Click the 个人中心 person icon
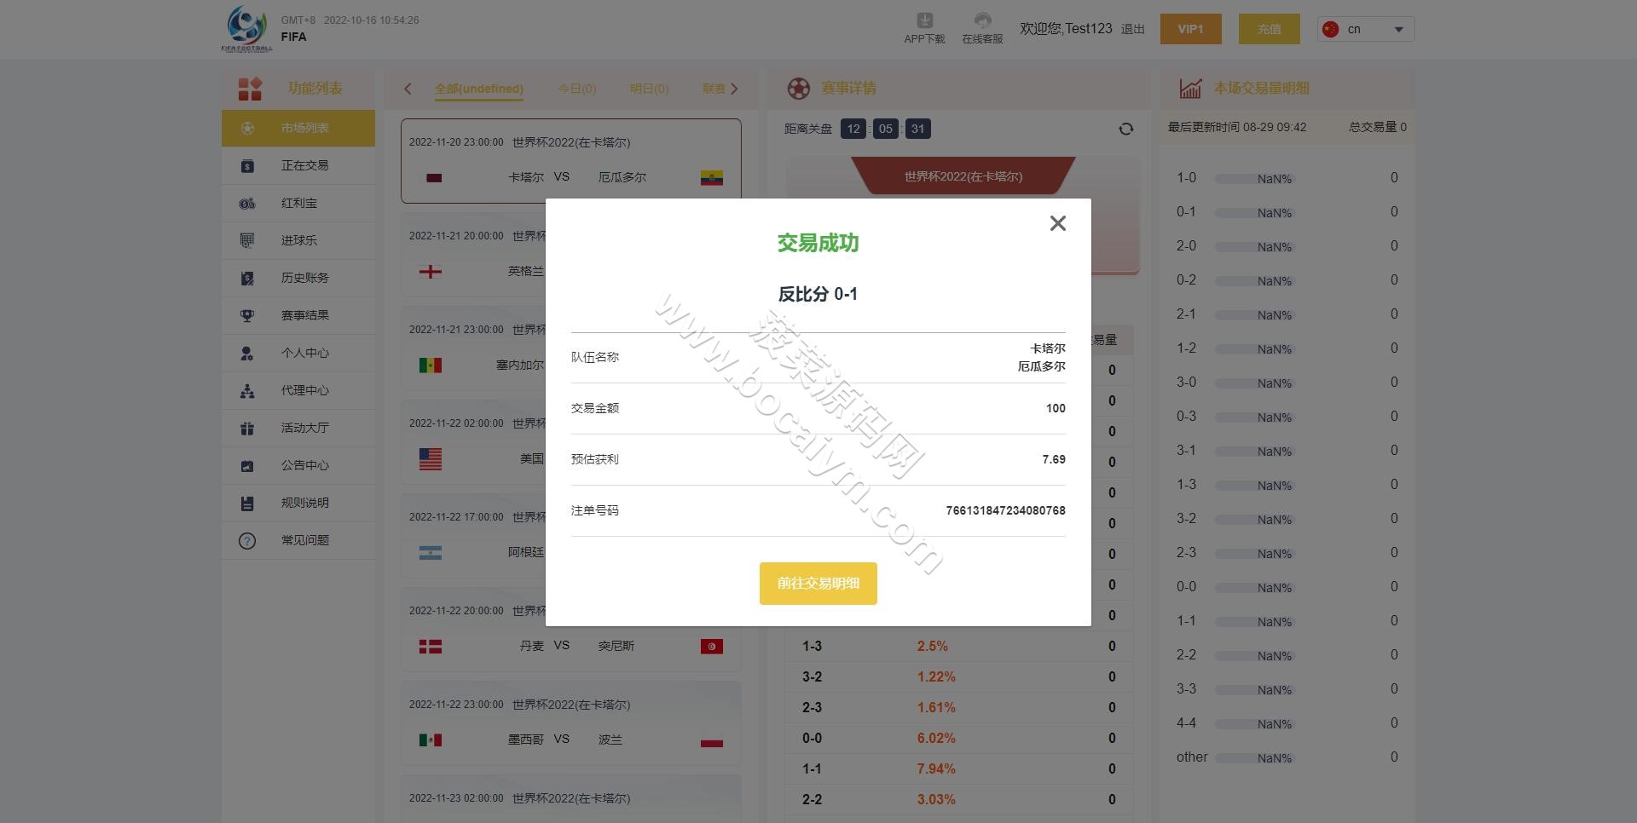The height and width of the screenshot is (823, 1637). pyautogui.click(x=247, y=353)
